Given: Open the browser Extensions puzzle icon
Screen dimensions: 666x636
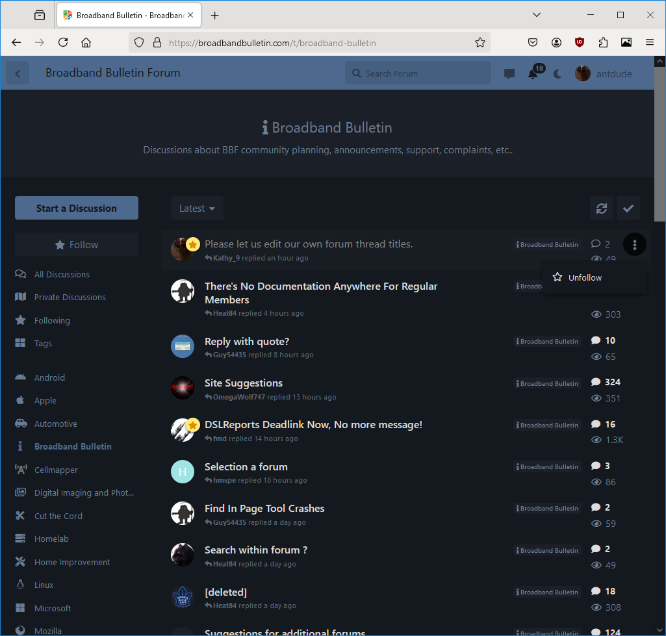Looking at the screenshot, I should pyautogui.click(x=603, y=42).
